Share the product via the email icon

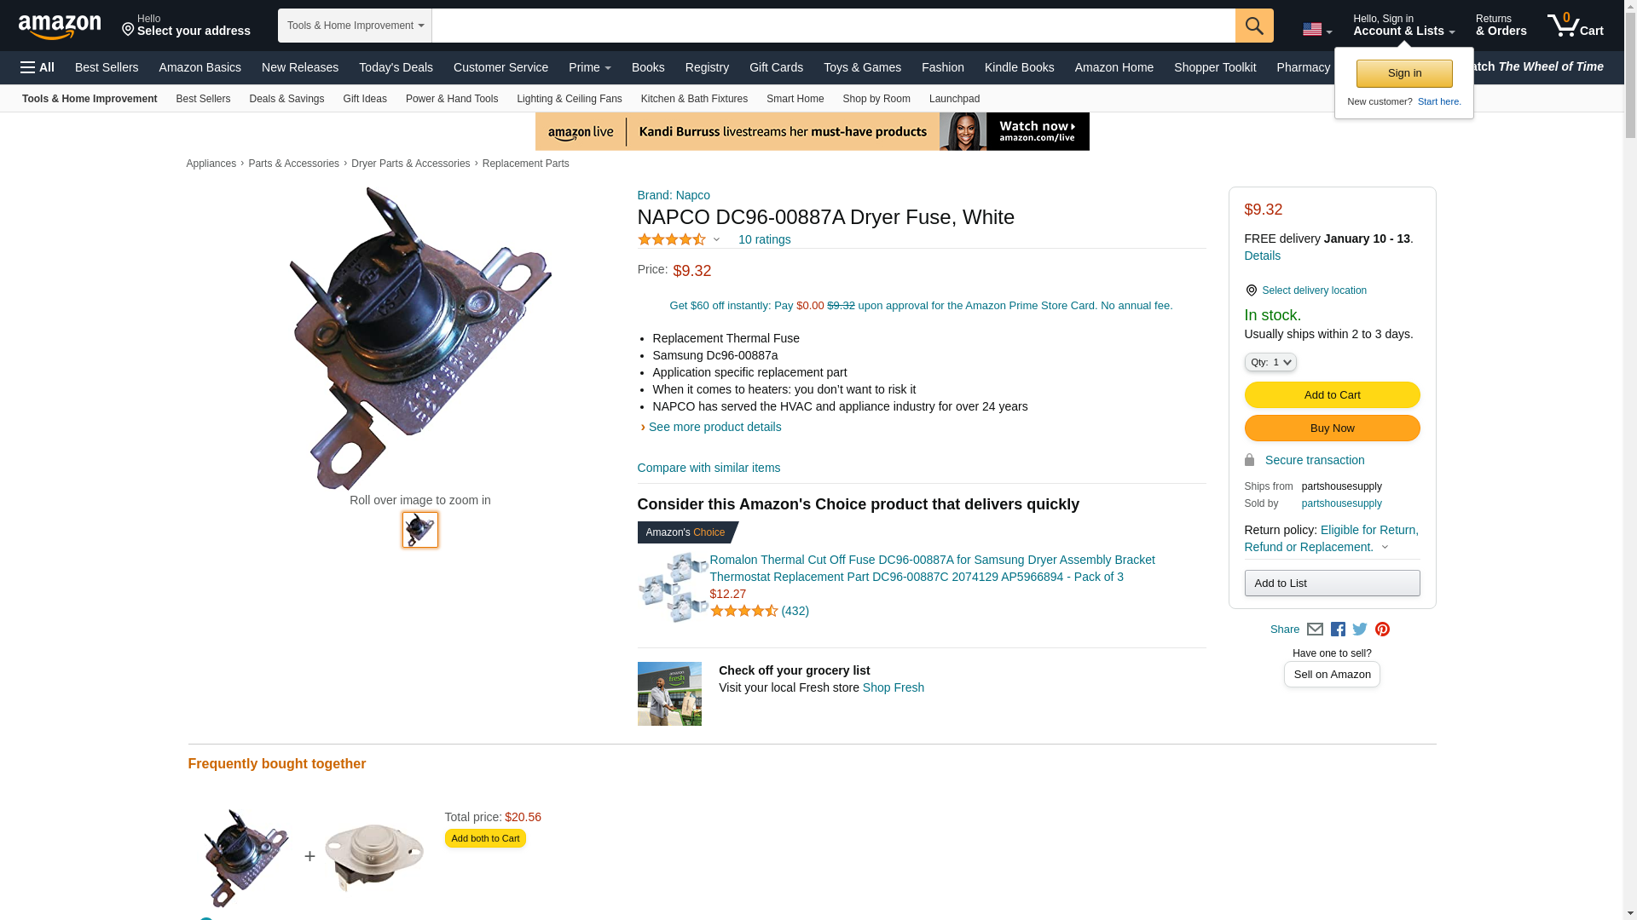(x=1315, y=630)
